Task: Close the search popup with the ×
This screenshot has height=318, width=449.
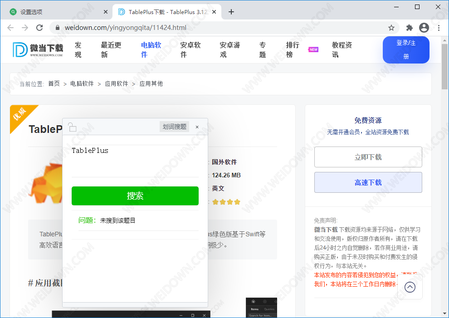Action: coord(197,127)
